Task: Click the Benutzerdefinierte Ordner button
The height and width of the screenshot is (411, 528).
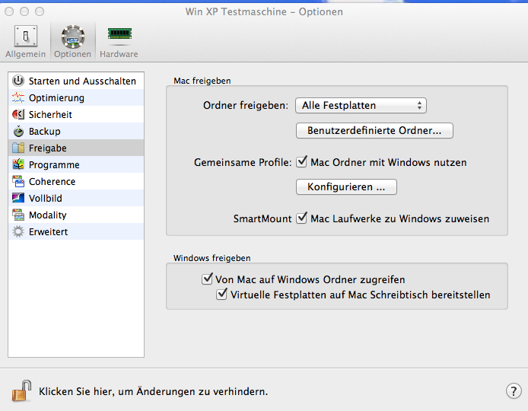Action: click(x=374, y=131)
